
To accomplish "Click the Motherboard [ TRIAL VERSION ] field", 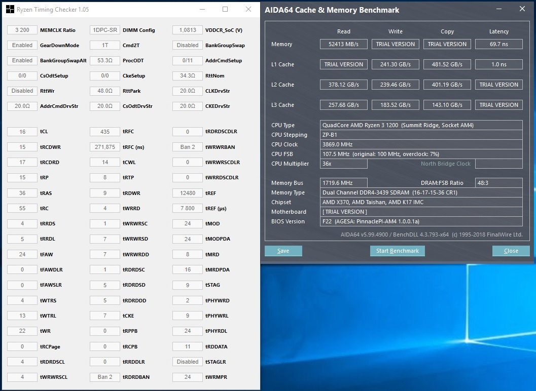I will pyautogui.click(x=421, y=212).
